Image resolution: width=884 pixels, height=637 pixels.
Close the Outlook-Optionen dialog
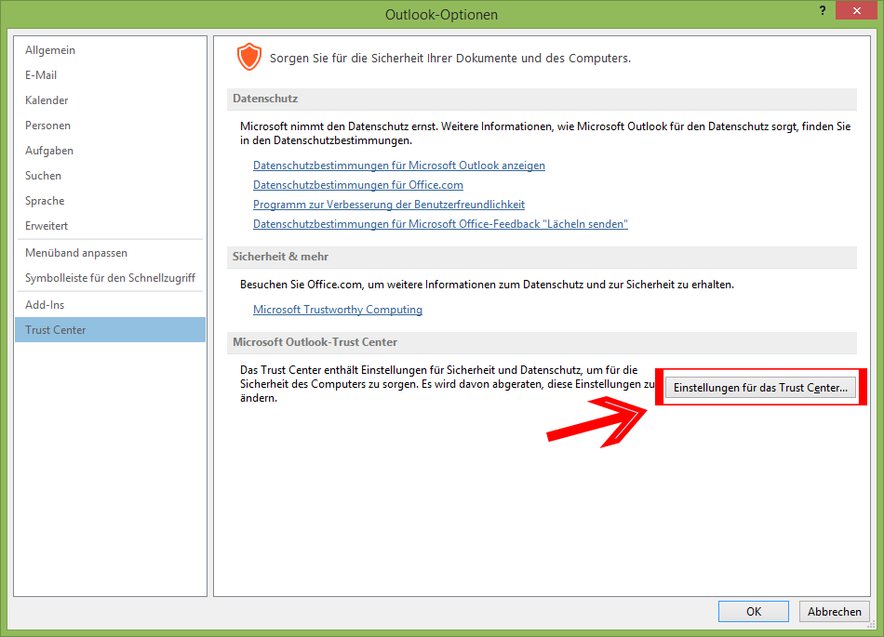tap(856, 11)
